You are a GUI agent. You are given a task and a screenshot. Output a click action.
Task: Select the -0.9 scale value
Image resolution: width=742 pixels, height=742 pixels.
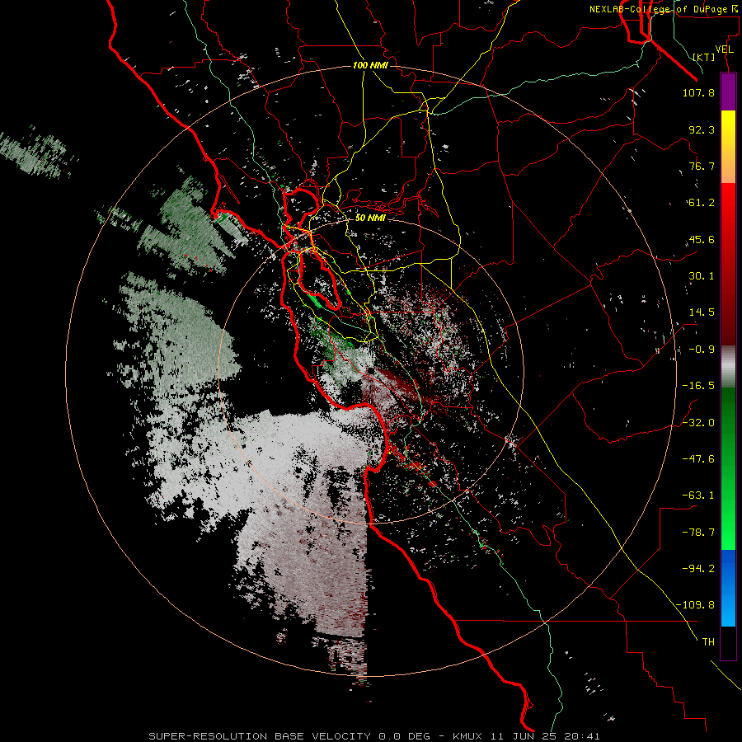(x=702, y=350)
